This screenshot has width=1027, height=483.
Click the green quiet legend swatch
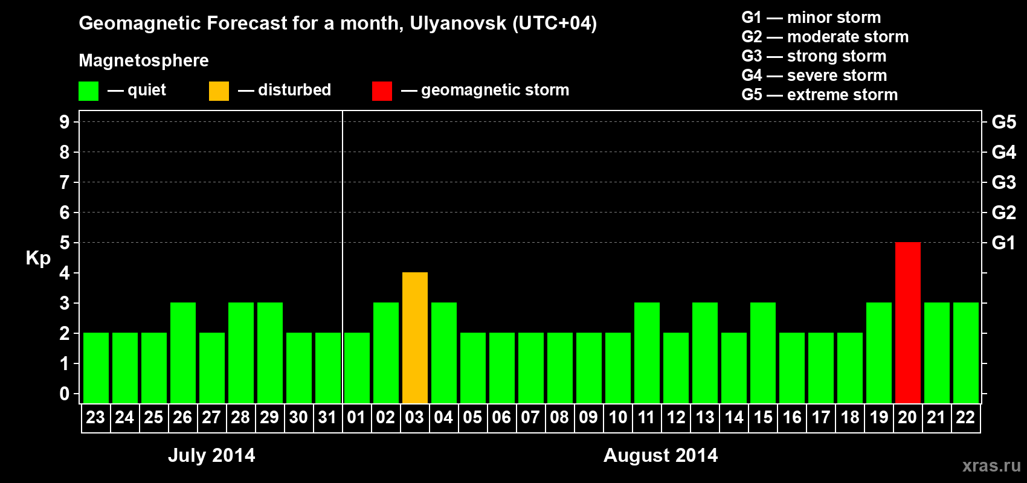(x=88, y=91)
